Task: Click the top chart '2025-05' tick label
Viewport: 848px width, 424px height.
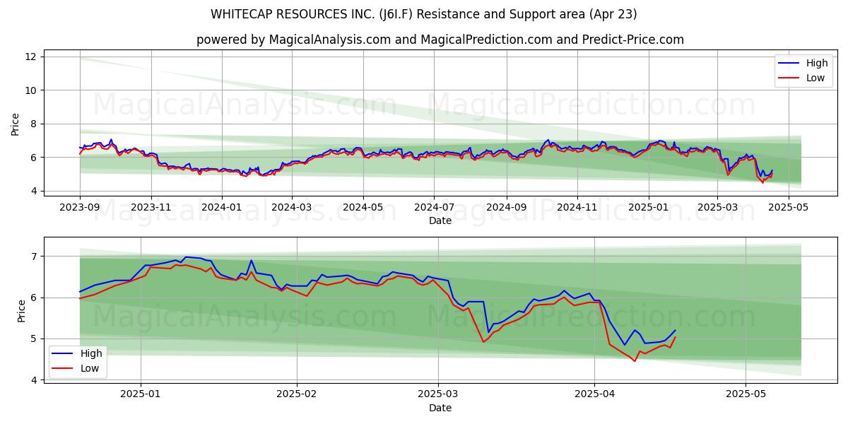Action: (788, 207)
